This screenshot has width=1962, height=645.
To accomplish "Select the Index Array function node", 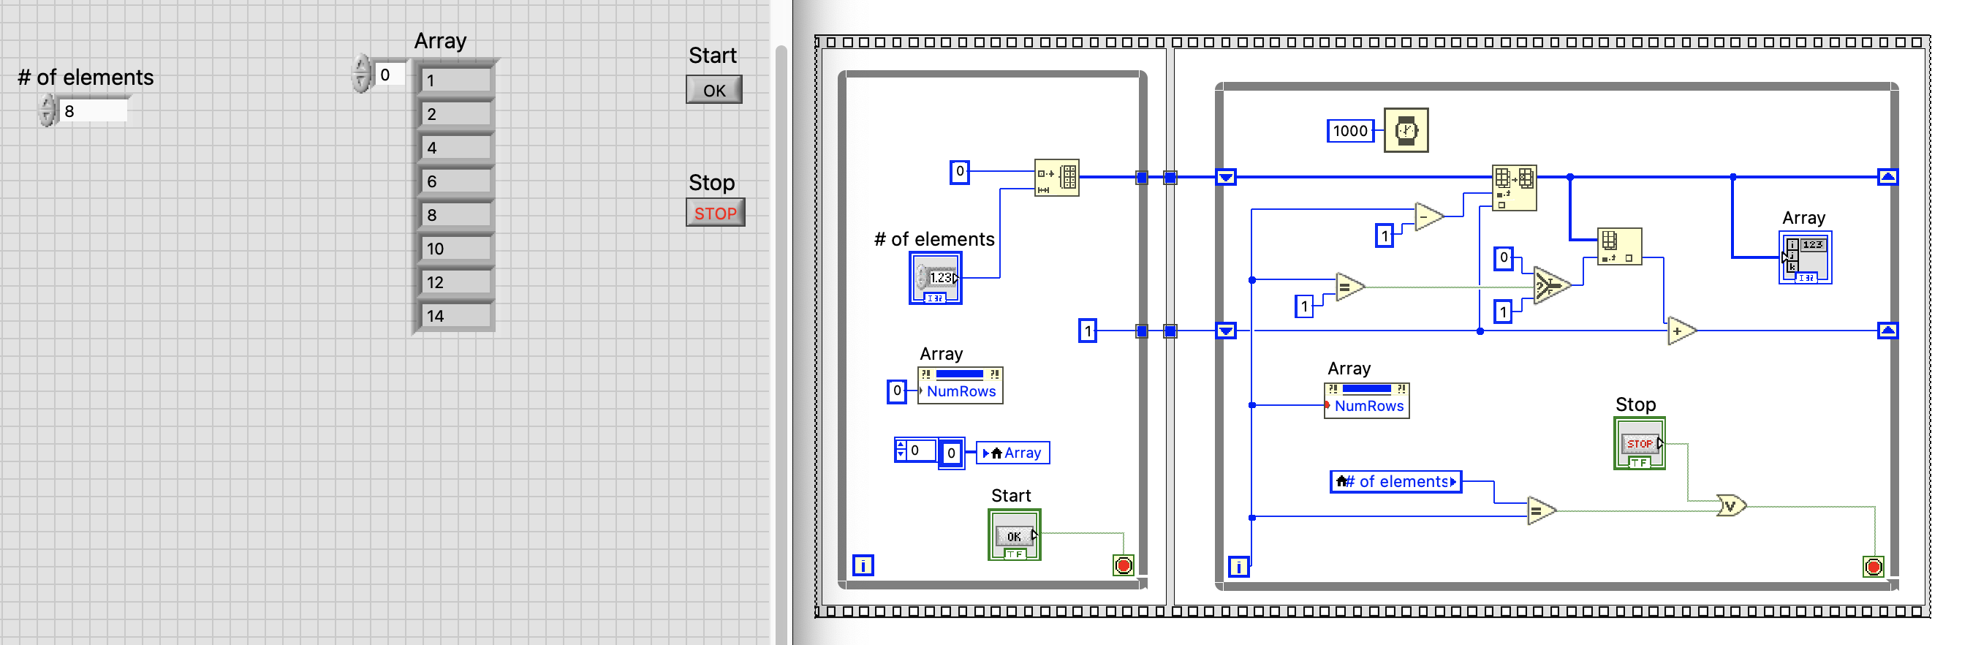I will (1619, 246).
